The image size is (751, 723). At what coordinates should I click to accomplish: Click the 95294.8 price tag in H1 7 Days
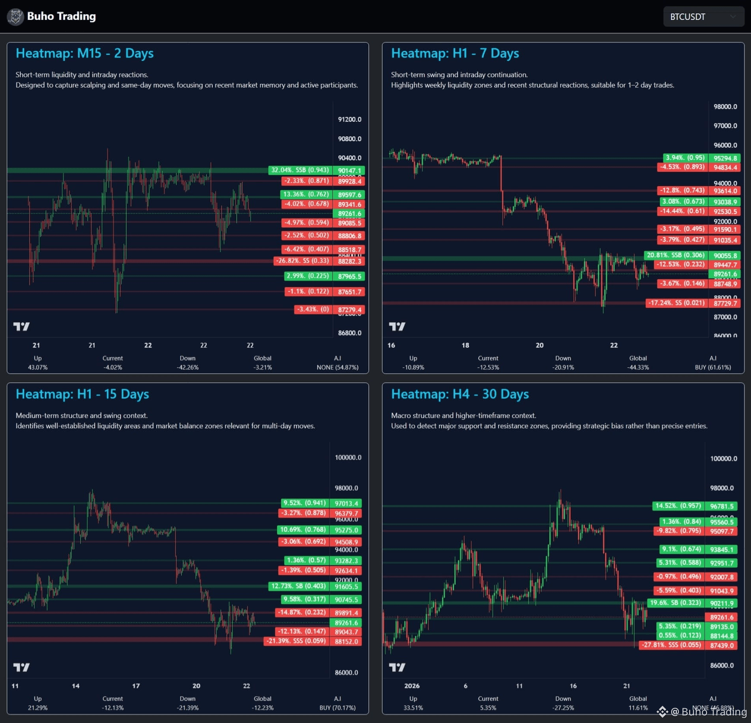click(x=725, y=158)
